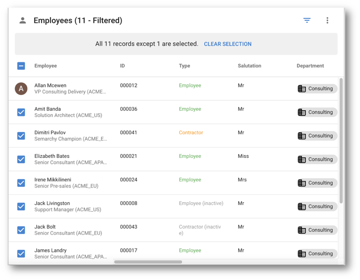Click Consulting building icon in Allan Mcewen row

click(301, 89)
